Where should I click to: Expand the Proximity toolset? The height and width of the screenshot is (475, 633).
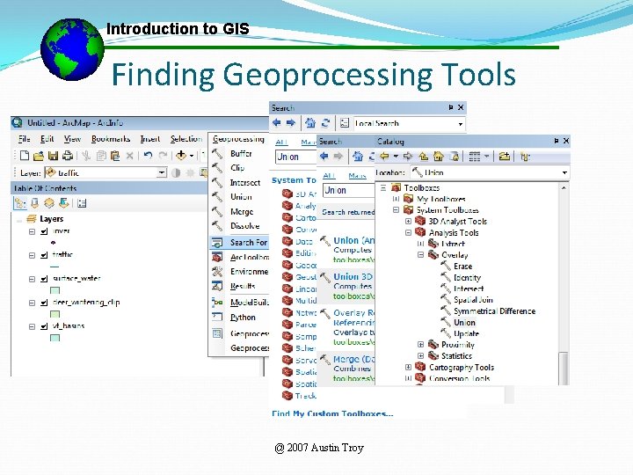click(420, 345)
